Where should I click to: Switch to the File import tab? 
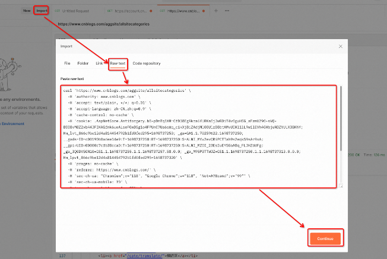click(x=67, y=63)
